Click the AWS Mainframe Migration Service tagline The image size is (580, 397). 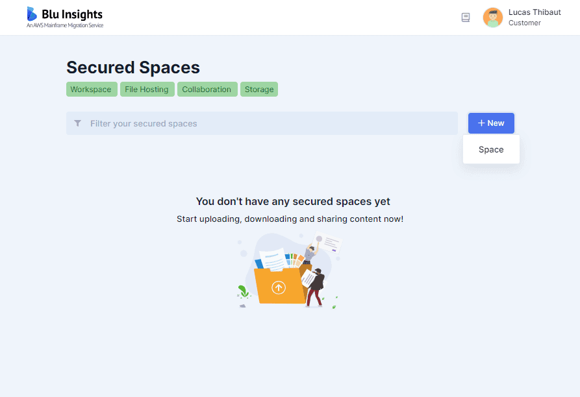coord(65,25)
